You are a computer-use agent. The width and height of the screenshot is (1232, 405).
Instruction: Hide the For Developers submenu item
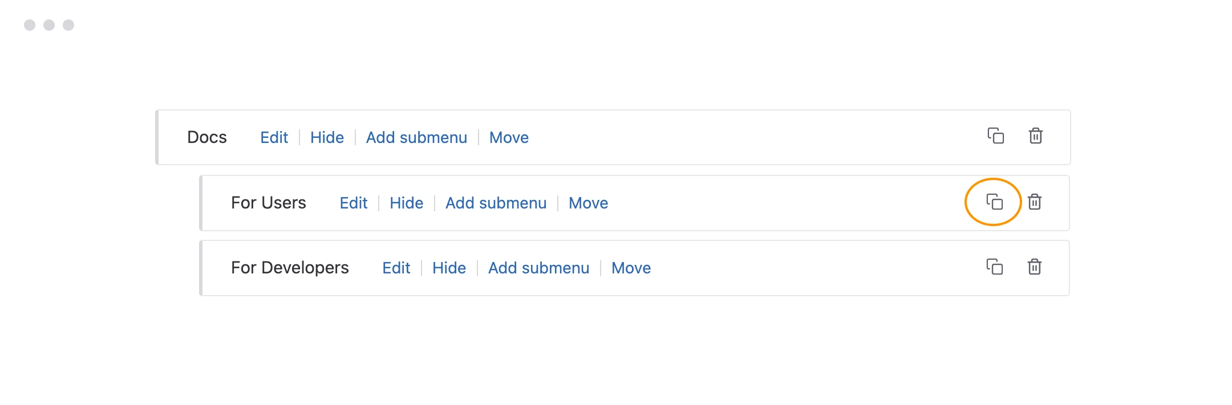449,268
